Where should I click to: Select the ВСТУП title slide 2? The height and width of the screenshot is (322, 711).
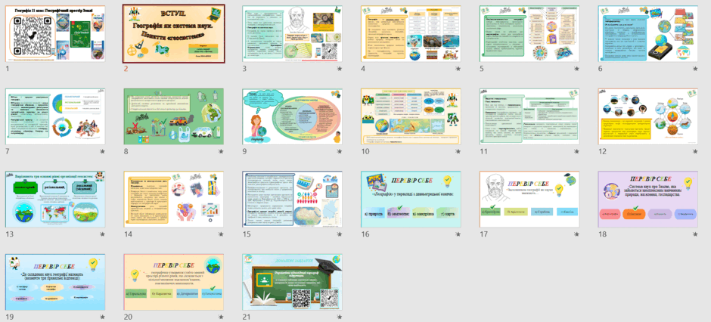pos(174,33)
